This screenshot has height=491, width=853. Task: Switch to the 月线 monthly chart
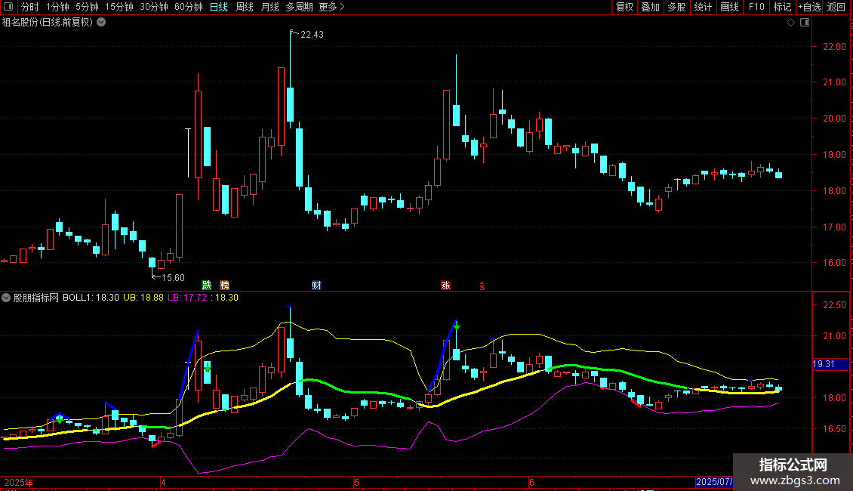click(269, 7)
